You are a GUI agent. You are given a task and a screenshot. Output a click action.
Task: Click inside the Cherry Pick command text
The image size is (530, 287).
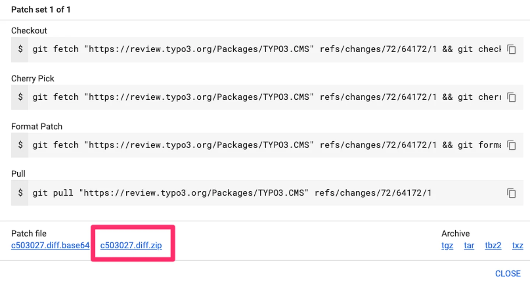265,97
